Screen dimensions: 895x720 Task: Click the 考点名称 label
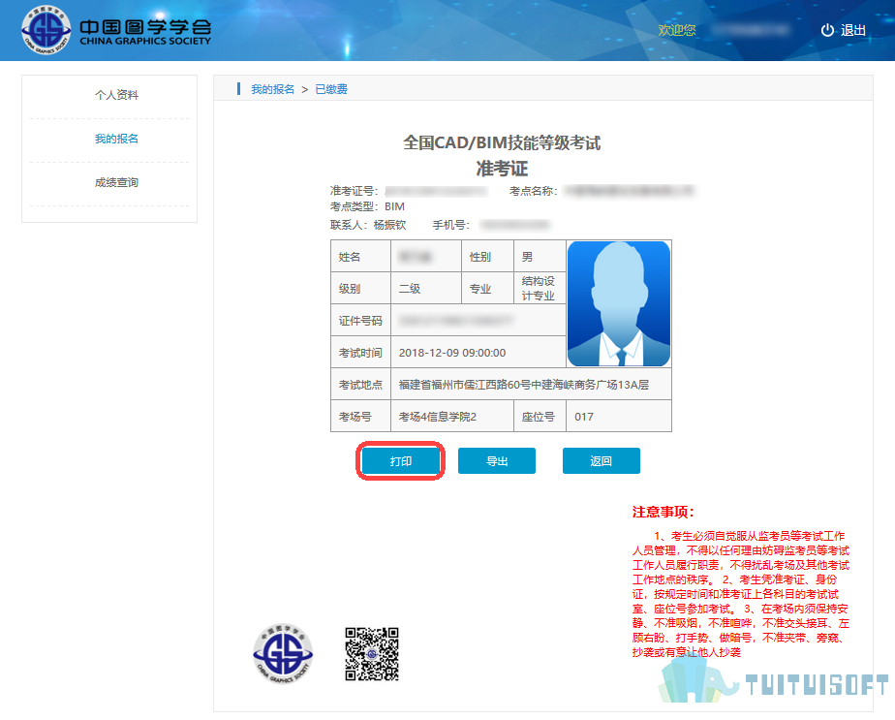point(533,191)
